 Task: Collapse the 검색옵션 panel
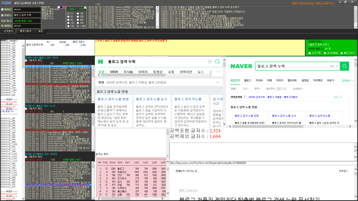[x=348, y=80]
